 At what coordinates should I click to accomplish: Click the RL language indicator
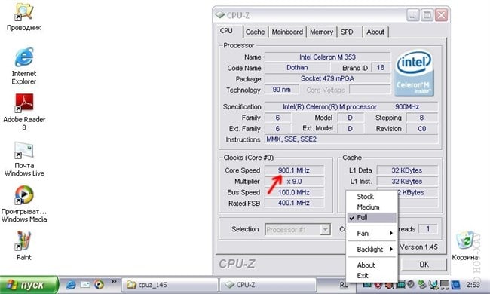[344, 285]
